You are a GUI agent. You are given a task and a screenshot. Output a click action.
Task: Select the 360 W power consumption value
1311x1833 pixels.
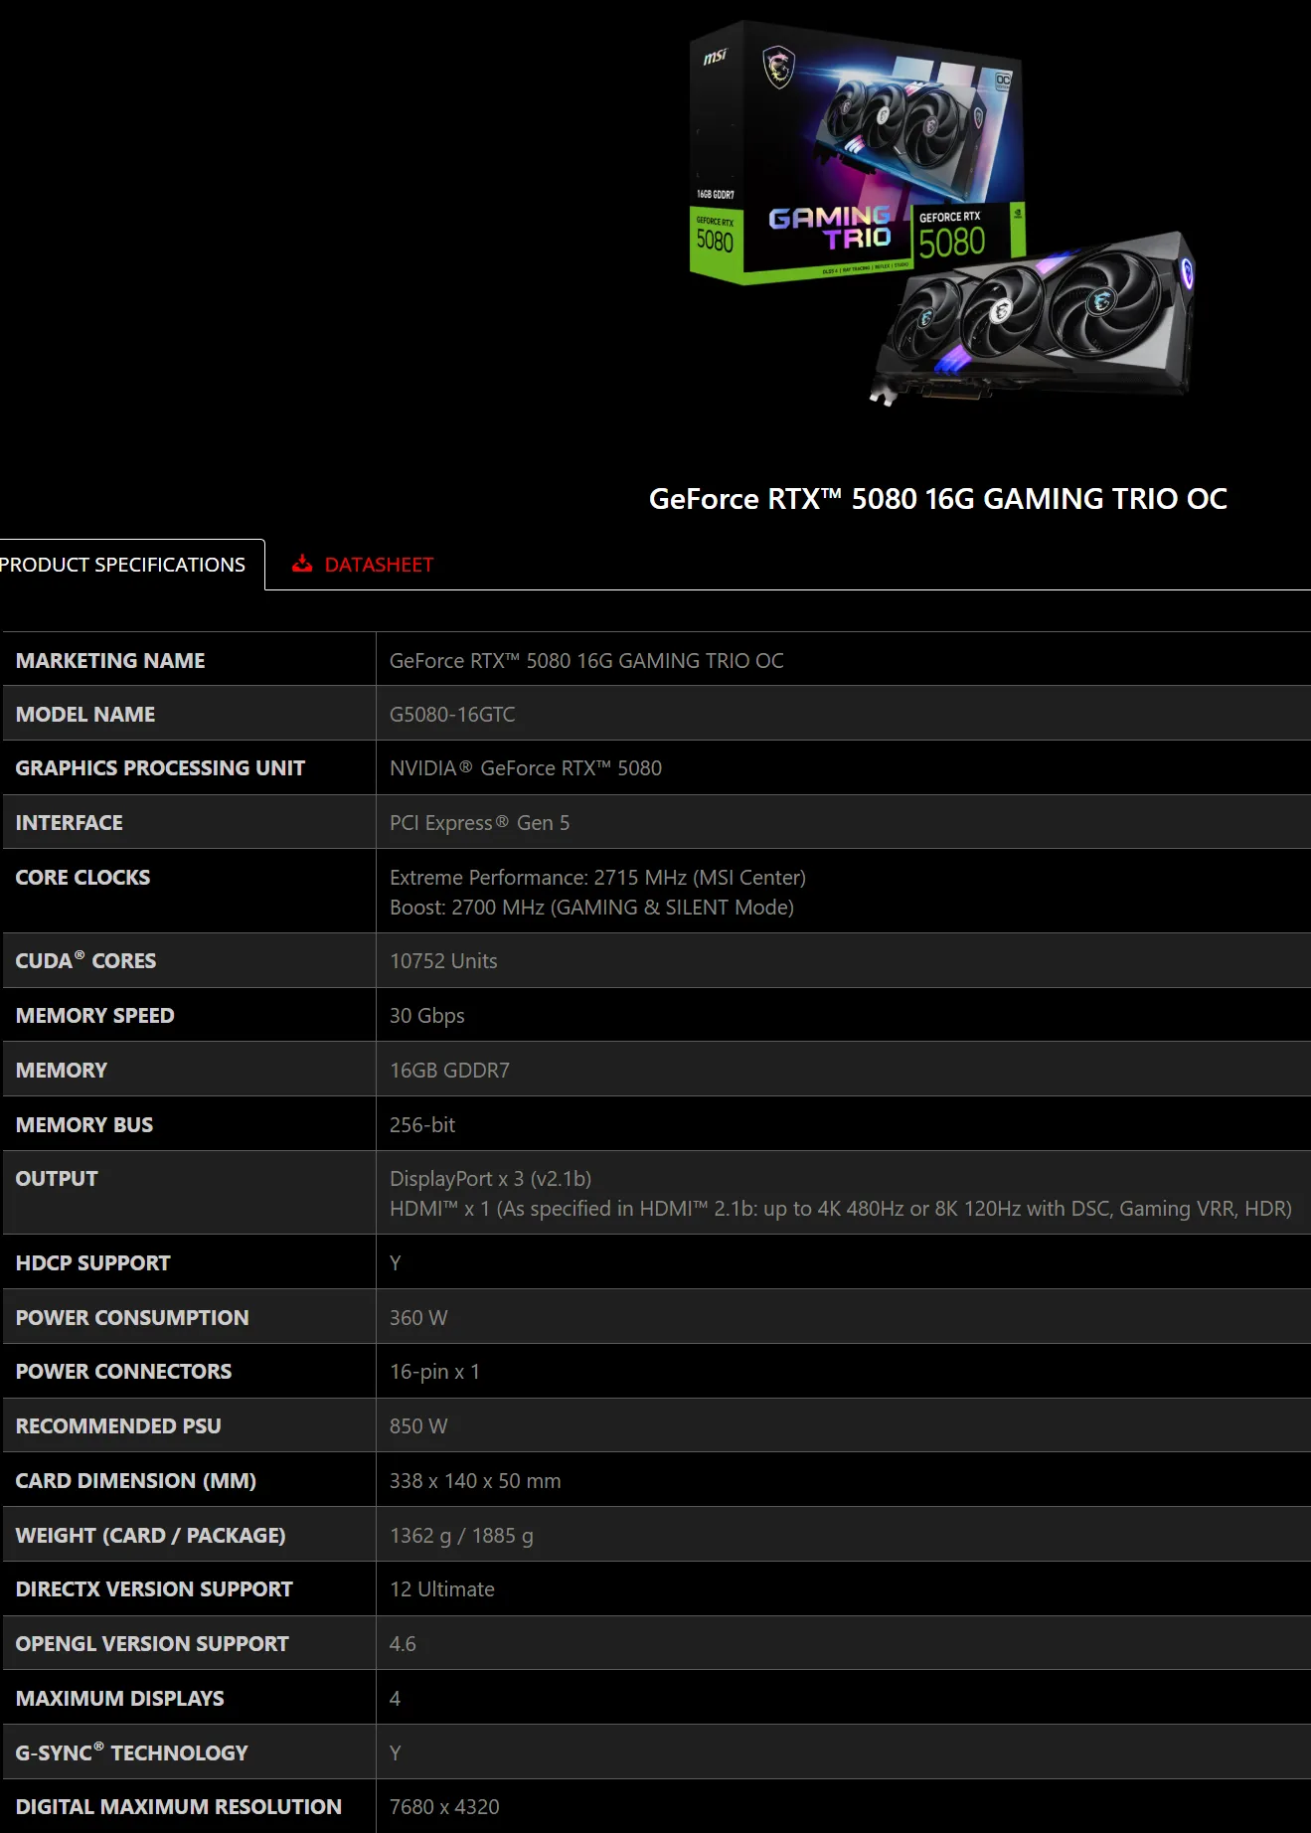pyautogui.click(x=418, y=1318)
